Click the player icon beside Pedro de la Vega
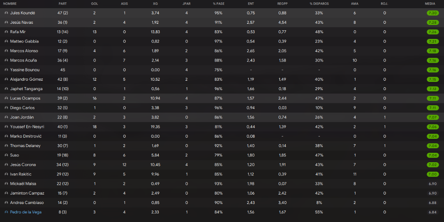Screen dimensions: 444x222 (x=6, y=212)
